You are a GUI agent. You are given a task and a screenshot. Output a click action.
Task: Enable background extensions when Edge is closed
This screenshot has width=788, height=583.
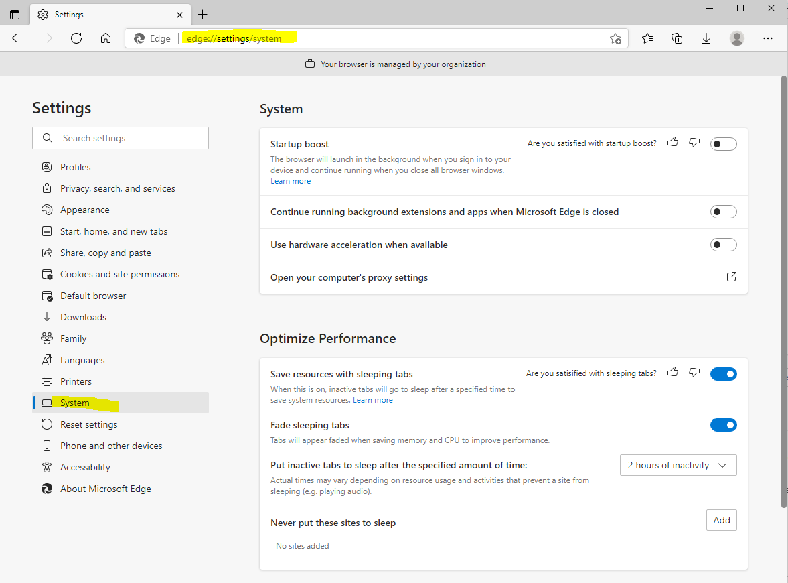(723, 212)
